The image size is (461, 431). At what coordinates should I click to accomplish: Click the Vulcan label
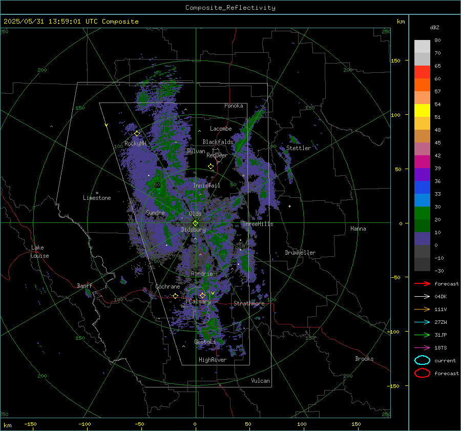pos(261,381)
